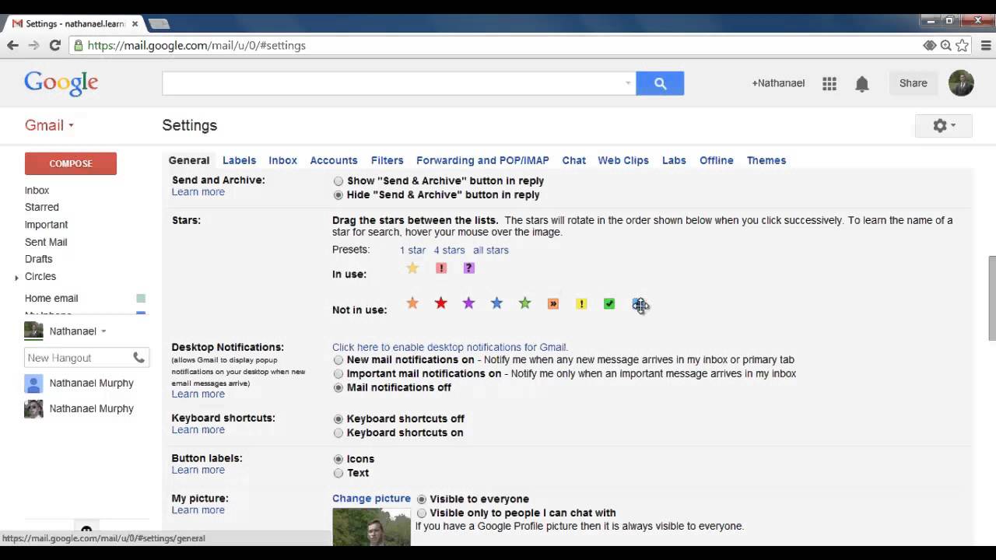
Task: Open the Themes tab
Action: pyautogui.click(x=766, y=160)
